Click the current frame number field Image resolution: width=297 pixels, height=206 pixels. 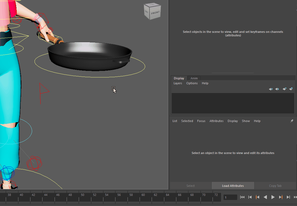pyautogui.click(x=230, y=197)
